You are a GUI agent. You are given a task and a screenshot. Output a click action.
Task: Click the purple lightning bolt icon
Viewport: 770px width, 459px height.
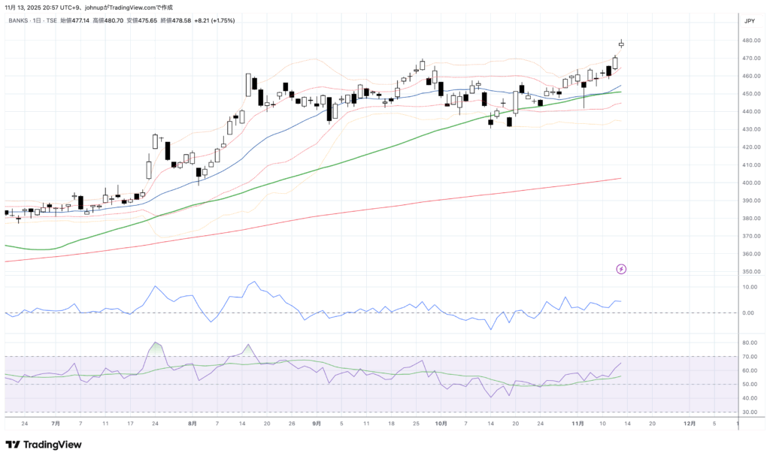pos(622,269)
